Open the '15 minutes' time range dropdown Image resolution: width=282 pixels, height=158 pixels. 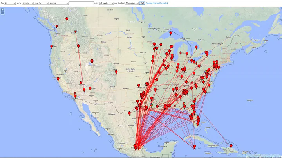(132, 3)
